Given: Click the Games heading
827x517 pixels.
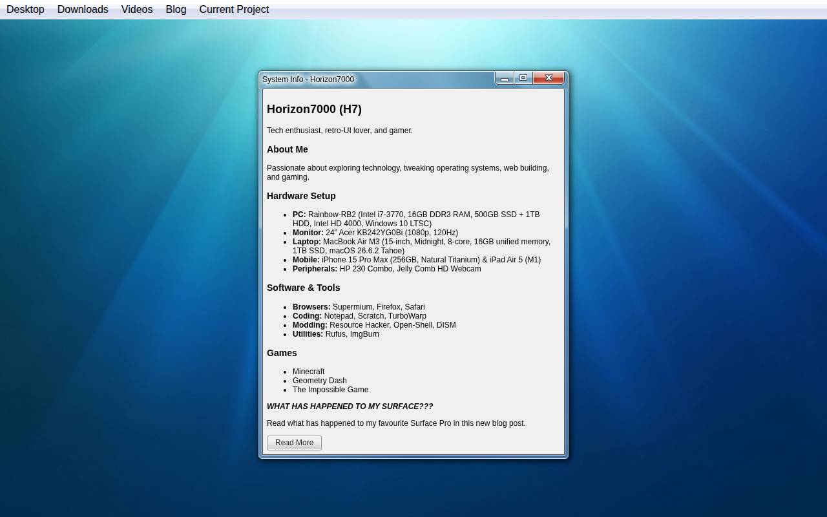Looking at the screenshot, I should [282, 353].
